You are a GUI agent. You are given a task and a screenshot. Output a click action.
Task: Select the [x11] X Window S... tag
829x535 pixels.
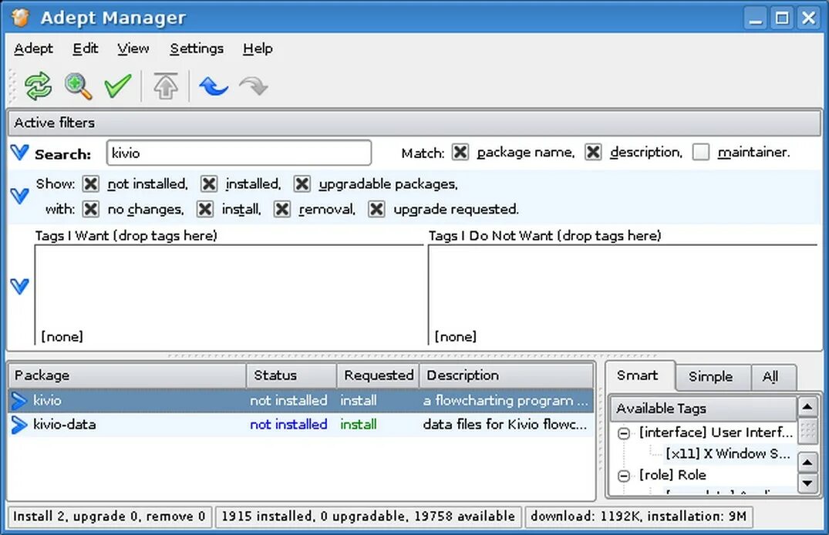click(x=728, y=453)
